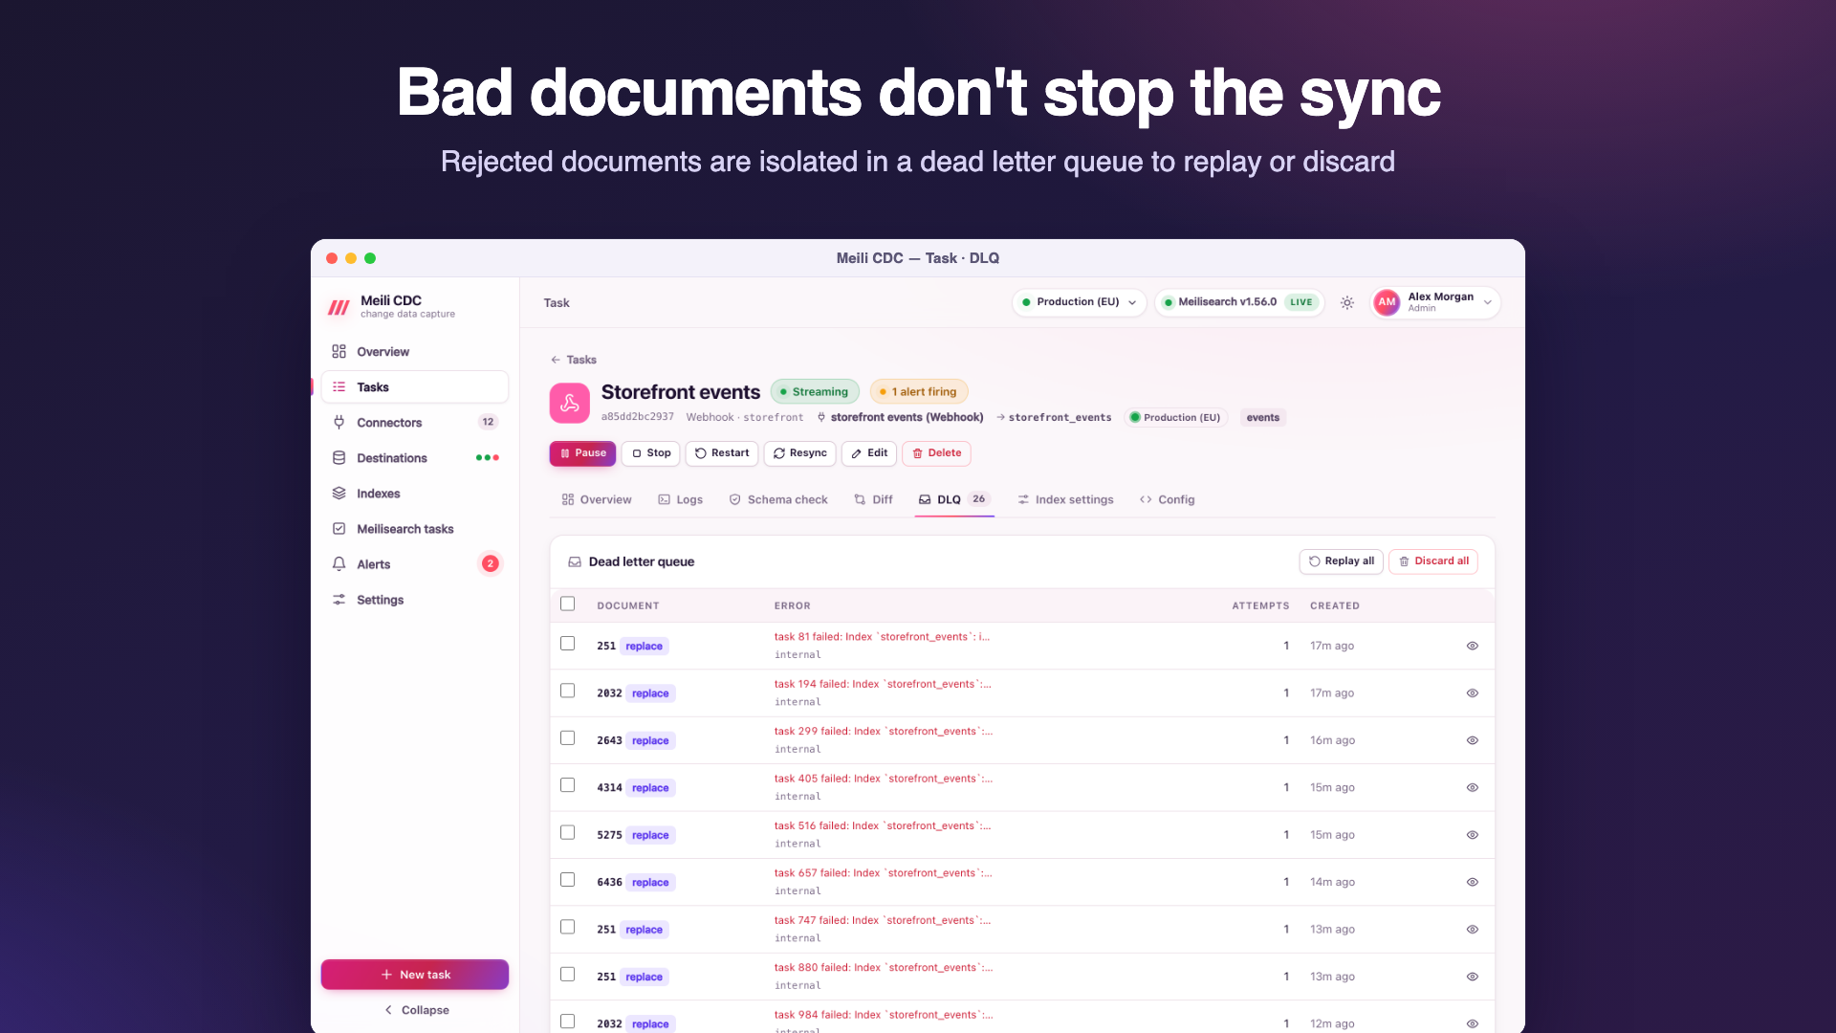
Task: Click the Resync button
Action: [799, 453]
